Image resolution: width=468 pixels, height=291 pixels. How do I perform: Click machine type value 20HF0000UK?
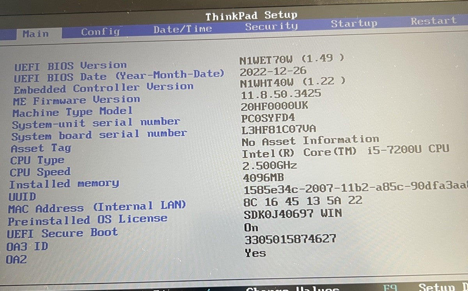tap(275, 105)
